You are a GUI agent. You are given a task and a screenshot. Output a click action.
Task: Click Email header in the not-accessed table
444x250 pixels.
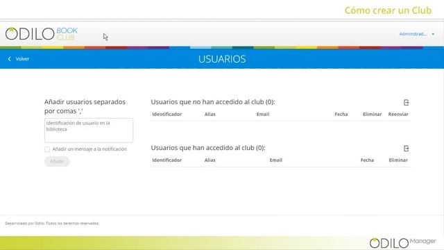click(263, 114)
